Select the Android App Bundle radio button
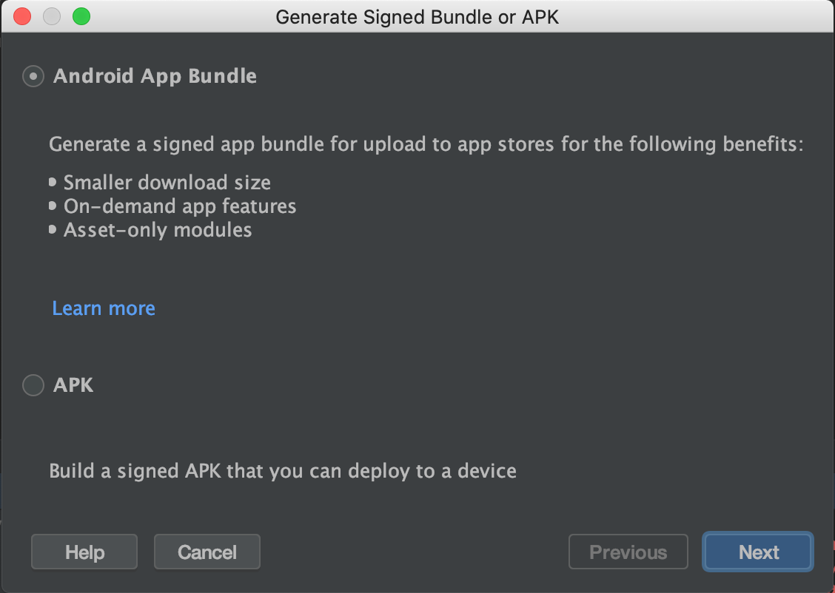835x593 pixels. [x=33, y=76]
